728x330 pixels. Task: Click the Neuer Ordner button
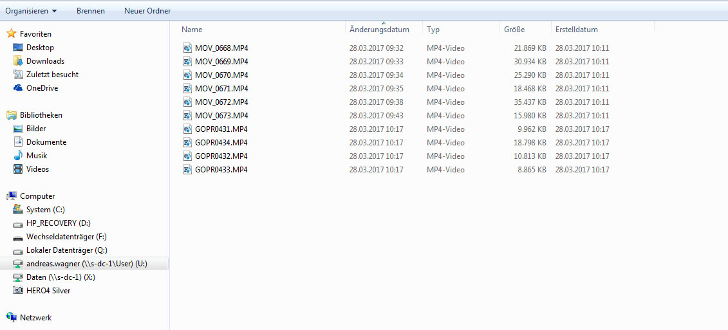(147, 11)
